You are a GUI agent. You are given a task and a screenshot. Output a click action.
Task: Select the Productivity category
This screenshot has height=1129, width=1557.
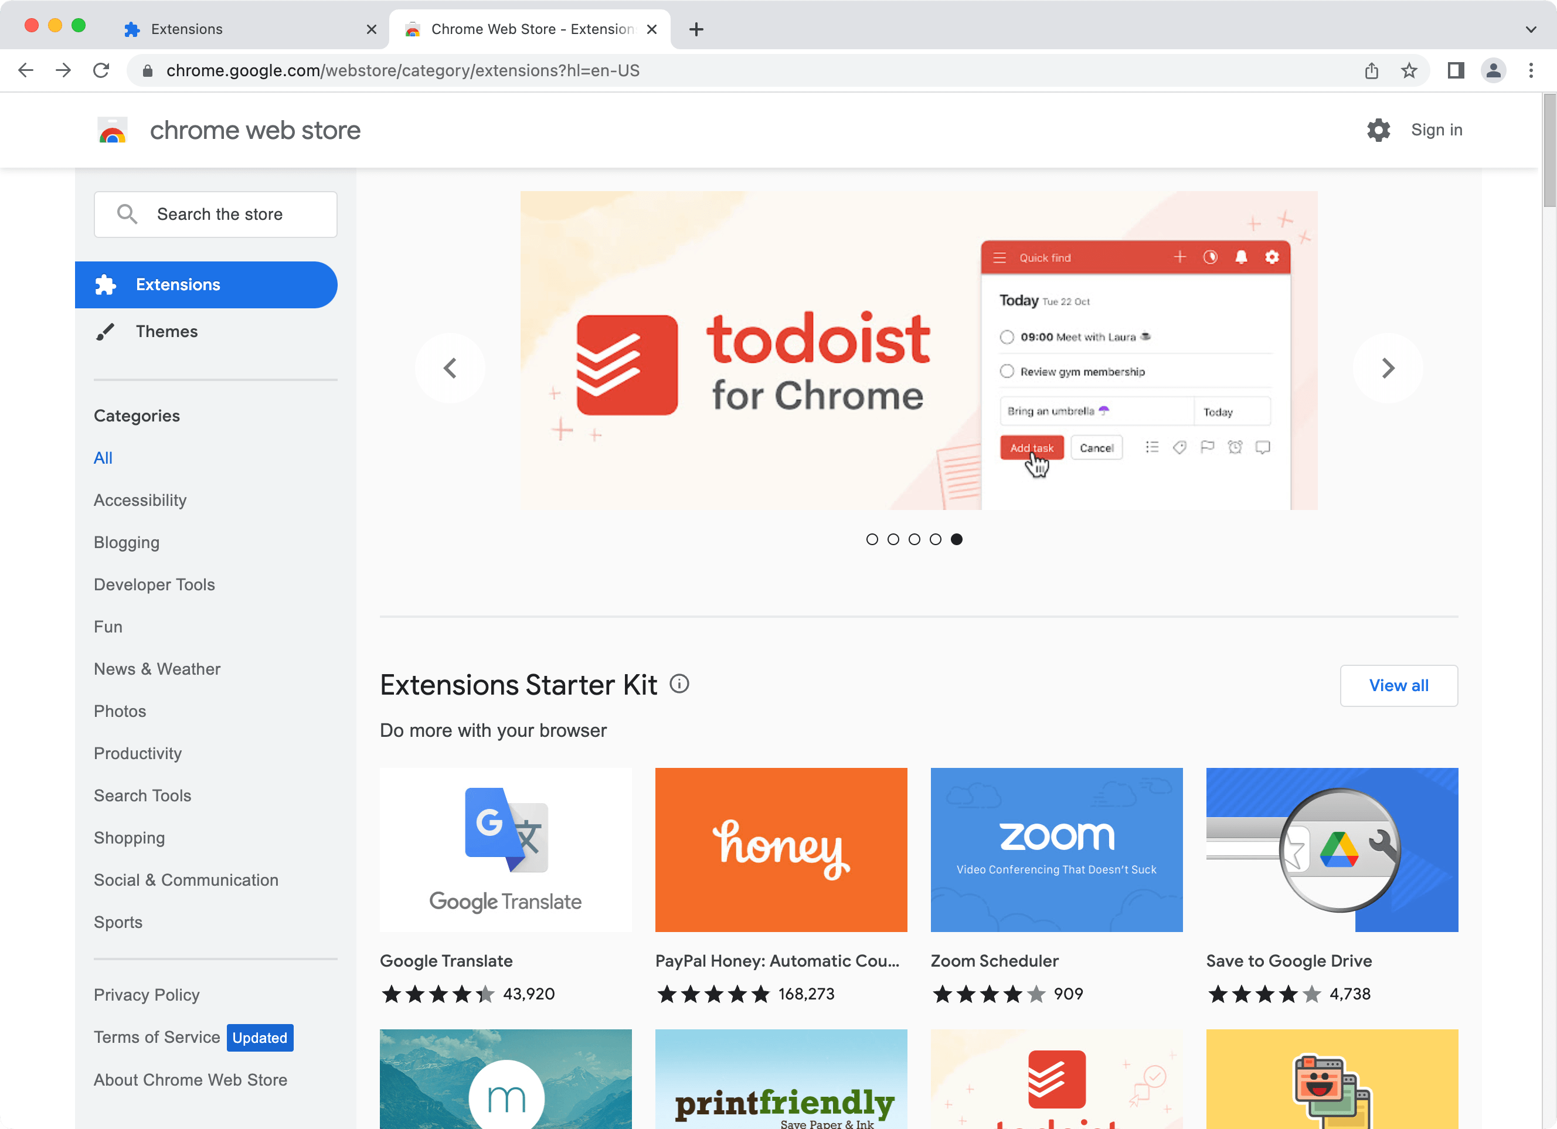tap(138, 753)
